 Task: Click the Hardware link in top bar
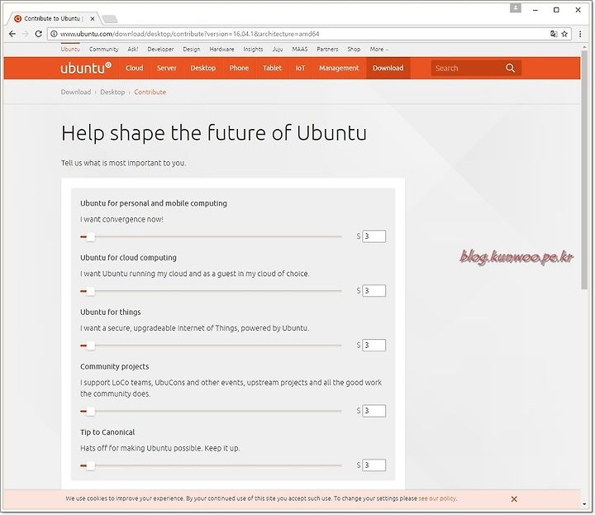pyautogui.click(x=221, y=50)
